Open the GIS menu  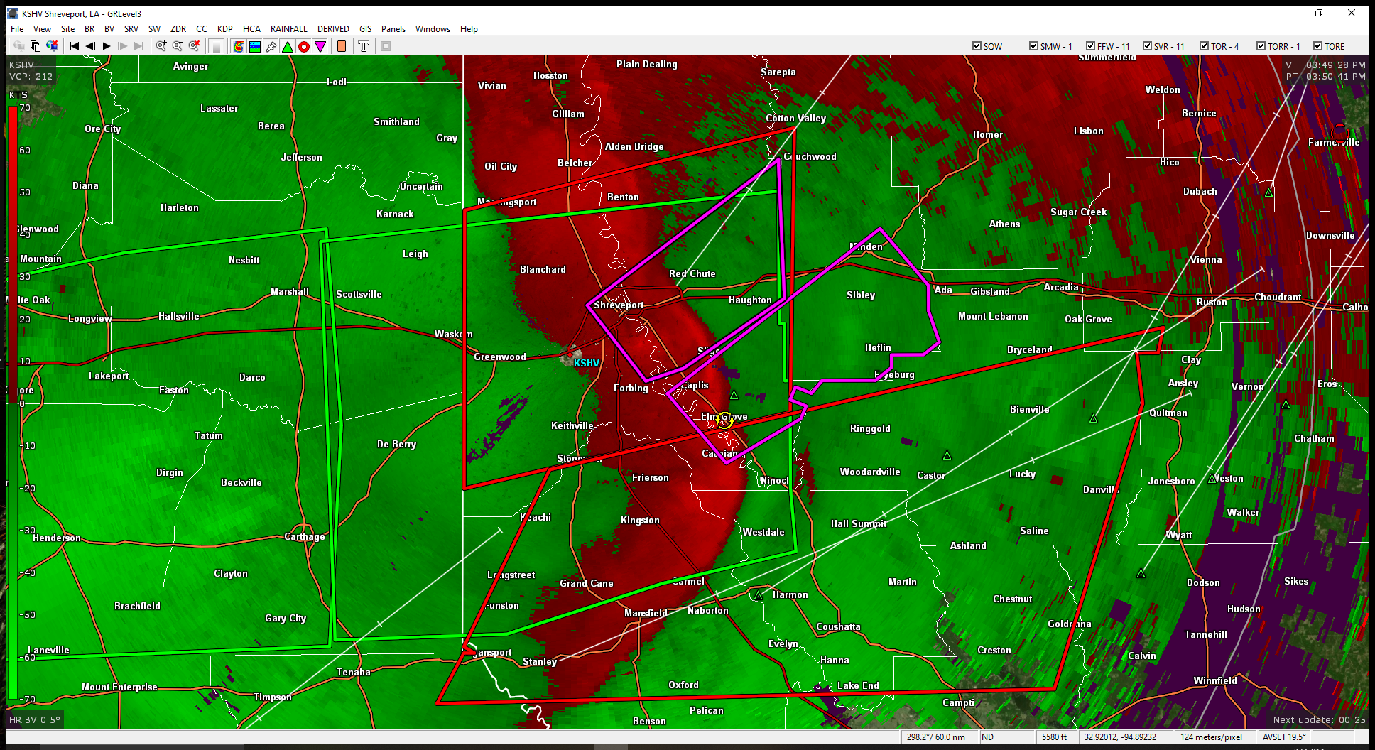(x=366, y=29)
